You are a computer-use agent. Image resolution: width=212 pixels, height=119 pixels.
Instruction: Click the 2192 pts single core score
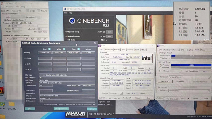coord(102,36)
